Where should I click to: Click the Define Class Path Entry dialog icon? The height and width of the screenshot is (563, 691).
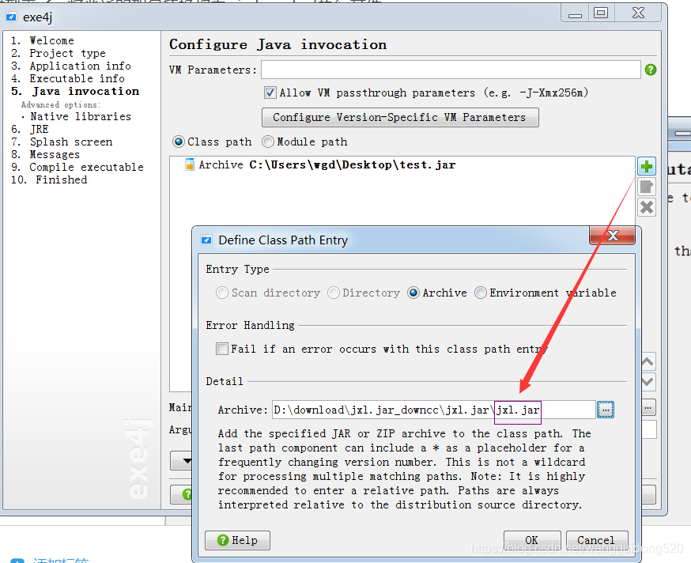pyautogui.click(x=206, y=240)
